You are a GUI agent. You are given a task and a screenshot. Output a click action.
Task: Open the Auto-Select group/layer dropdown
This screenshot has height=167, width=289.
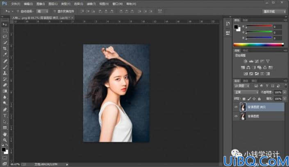coord(42,11)
